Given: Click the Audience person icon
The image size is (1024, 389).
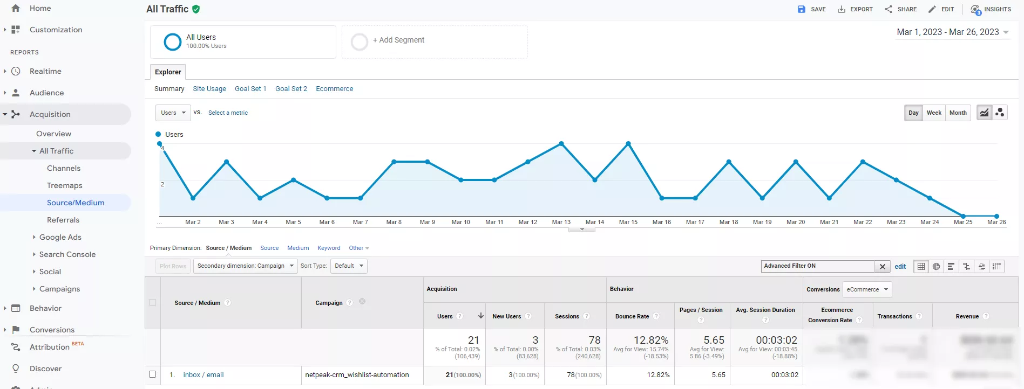Looking at the screenshot, I should [x=16, y=93].
